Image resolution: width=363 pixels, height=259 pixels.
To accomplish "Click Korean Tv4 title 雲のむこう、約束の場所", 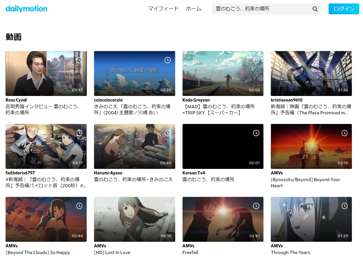I will pos(208,179).
